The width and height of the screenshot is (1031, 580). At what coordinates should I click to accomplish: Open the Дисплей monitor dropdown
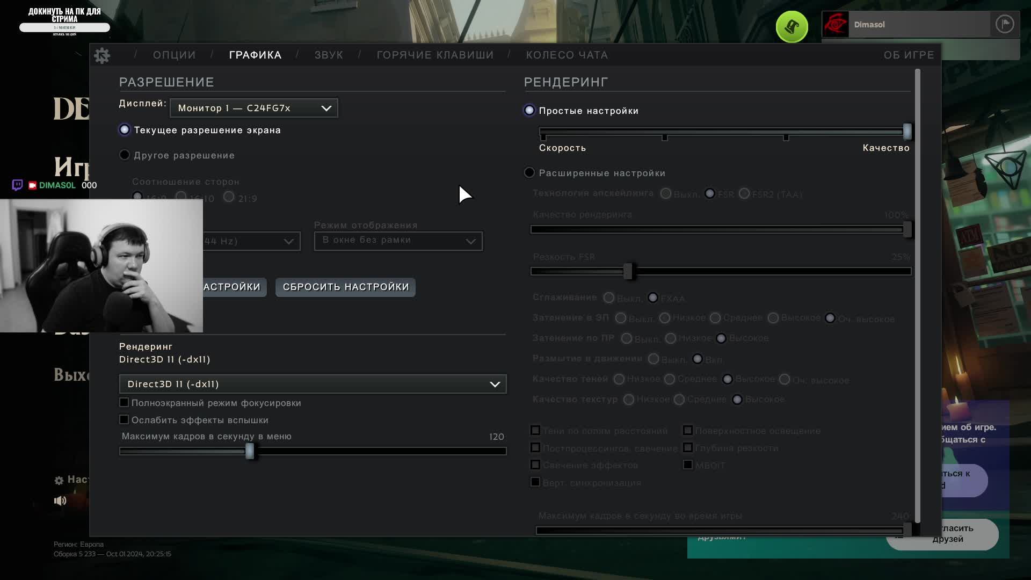click(x=254, y=108)
